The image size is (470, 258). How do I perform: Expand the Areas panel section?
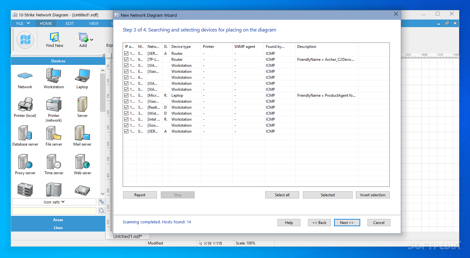coord(58,220)
